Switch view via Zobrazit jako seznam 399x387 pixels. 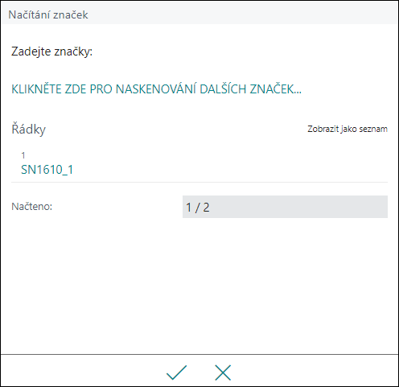pos(348,129)
